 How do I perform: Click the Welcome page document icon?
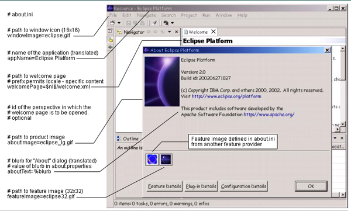click(x=186, y=32)
